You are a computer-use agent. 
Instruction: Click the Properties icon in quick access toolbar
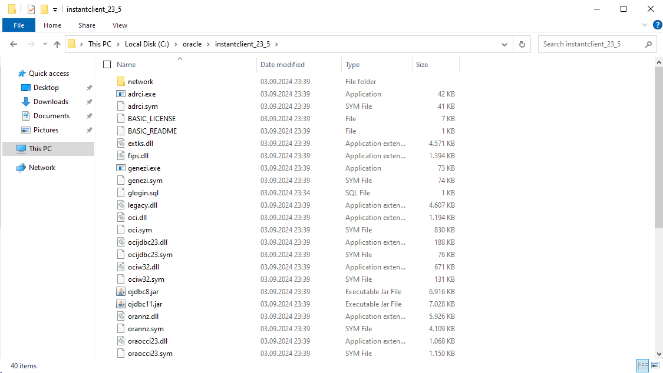[31, 9]
